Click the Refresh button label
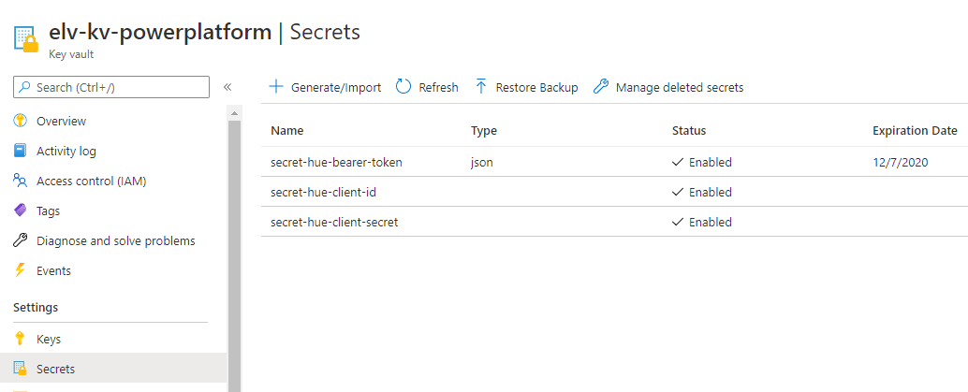Viewport: 968px width, 392px height. tap(438, 87)
